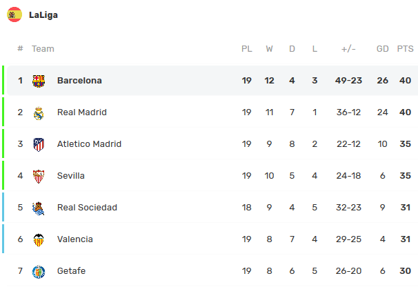Viewport: 418px width, 287px height.
Task: Click the Sevilla club crest
Action: pyautogui.click(x=39, y=176)
